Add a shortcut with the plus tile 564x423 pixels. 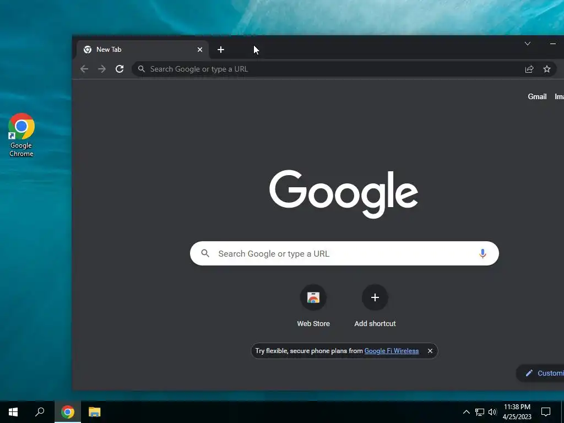pos(375,297)
